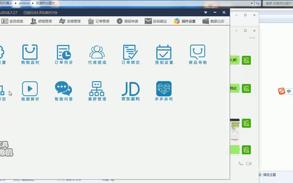Viewport: 293px width, 183px height.
Task: Open the 商品导购 product guide plugin
Action: click(x=198, y=55)
